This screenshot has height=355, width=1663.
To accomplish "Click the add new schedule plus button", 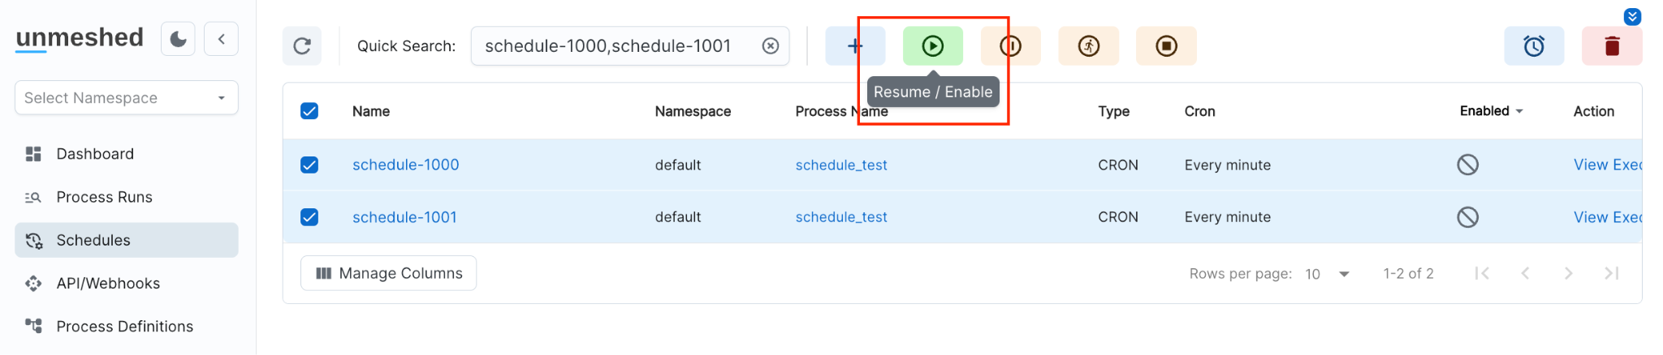I will point(854,46).
